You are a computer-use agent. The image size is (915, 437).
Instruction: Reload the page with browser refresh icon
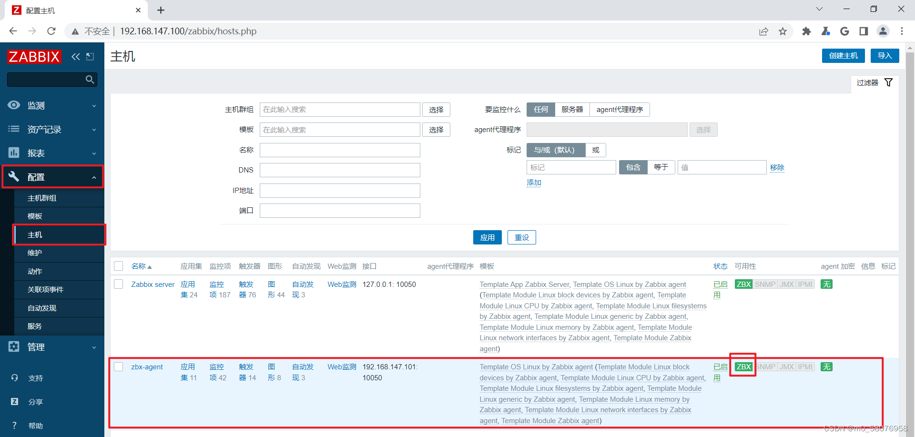click(x=51, y=31)
